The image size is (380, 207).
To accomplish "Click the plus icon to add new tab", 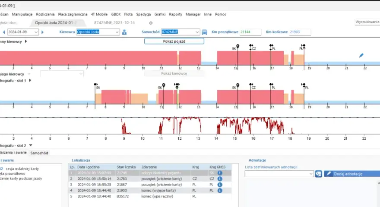I will [151, 23].
